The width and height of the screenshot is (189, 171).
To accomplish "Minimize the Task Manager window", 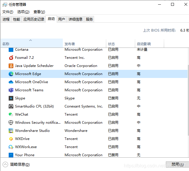I will click(159, 5).
